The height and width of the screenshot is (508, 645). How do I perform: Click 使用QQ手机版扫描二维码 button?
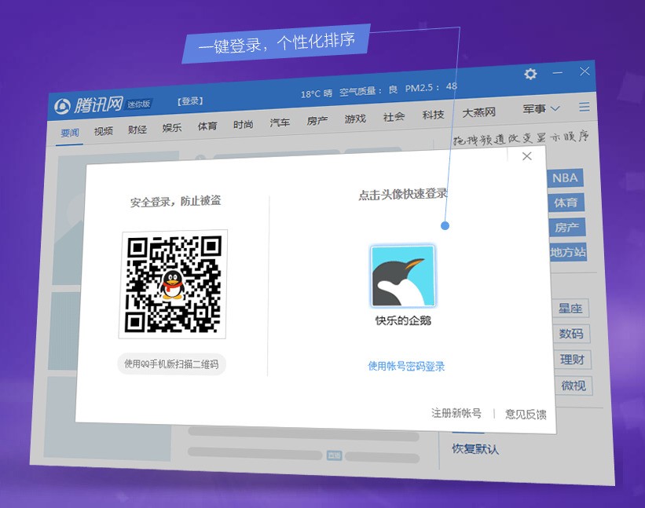171,364
